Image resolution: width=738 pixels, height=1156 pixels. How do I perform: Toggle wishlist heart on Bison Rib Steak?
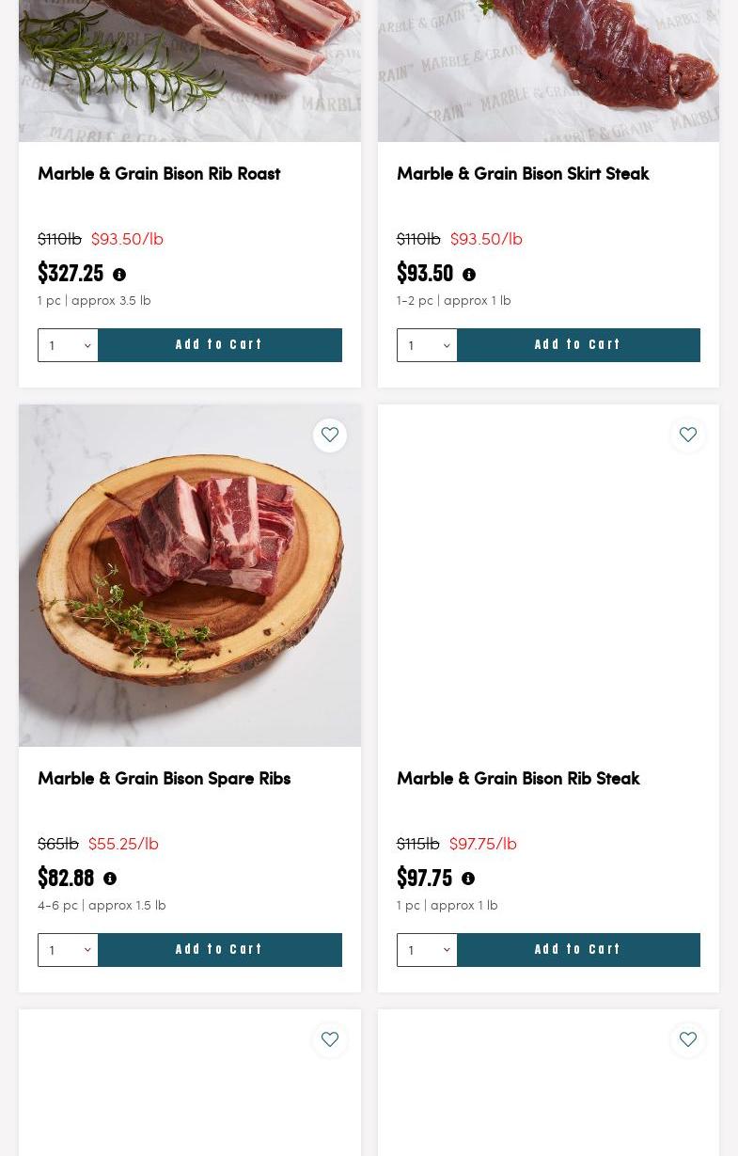pos(688,435)
